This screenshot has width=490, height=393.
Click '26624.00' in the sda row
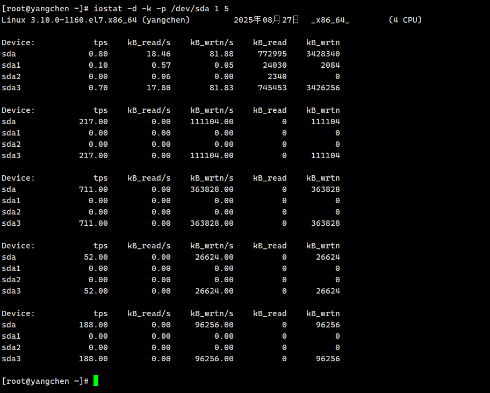(214, 257)
